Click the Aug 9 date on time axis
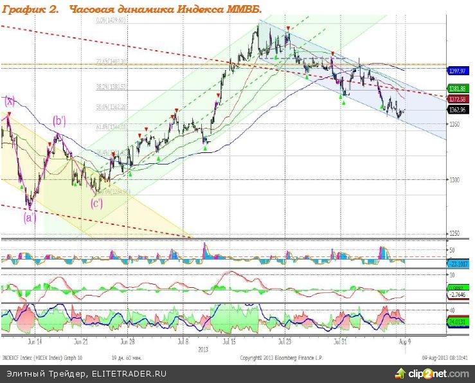The width and height of the screenshot is (475, 383). (406, 342)
